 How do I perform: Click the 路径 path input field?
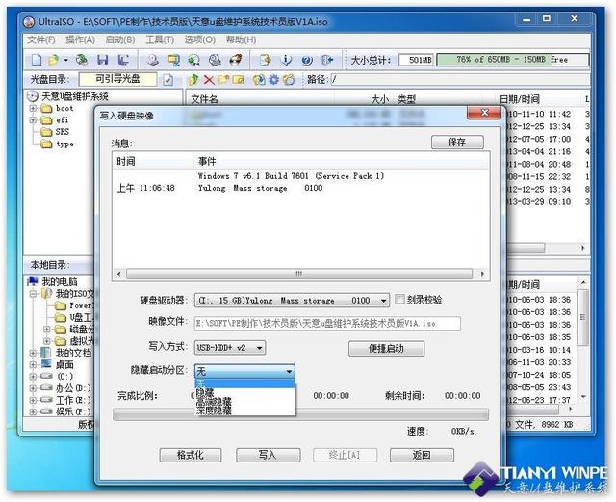(x=460, y=80)
